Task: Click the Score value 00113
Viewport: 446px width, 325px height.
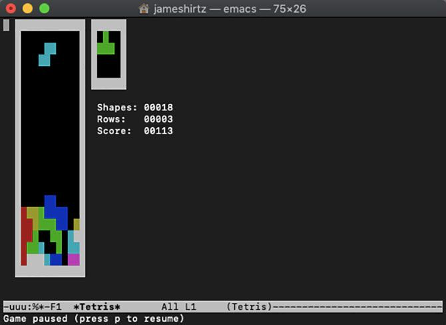Action: [158, 131]
